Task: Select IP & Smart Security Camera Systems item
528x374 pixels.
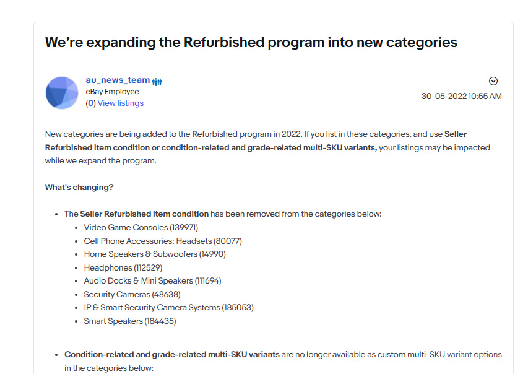Action: 169,308
